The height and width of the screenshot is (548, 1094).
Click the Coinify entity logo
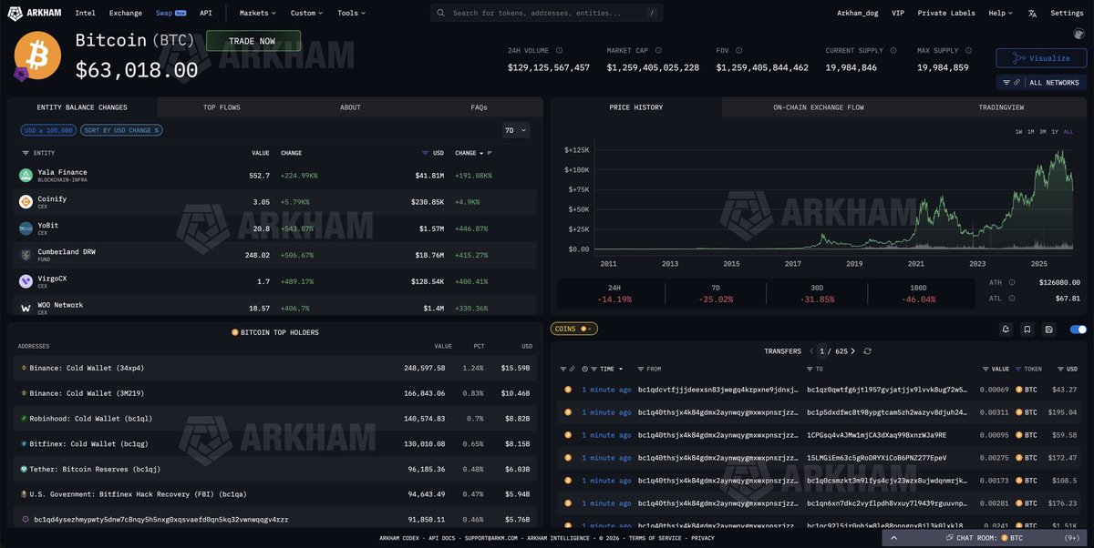coord(26,202)
